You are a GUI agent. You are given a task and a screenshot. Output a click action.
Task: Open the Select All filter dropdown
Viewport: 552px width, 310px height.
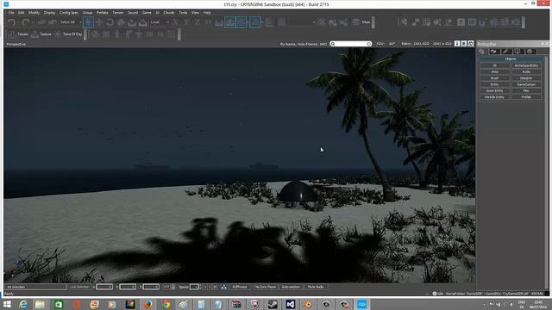point(71,22)
